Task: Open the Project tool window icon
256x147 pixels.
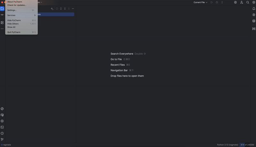Action: [2, 9]
